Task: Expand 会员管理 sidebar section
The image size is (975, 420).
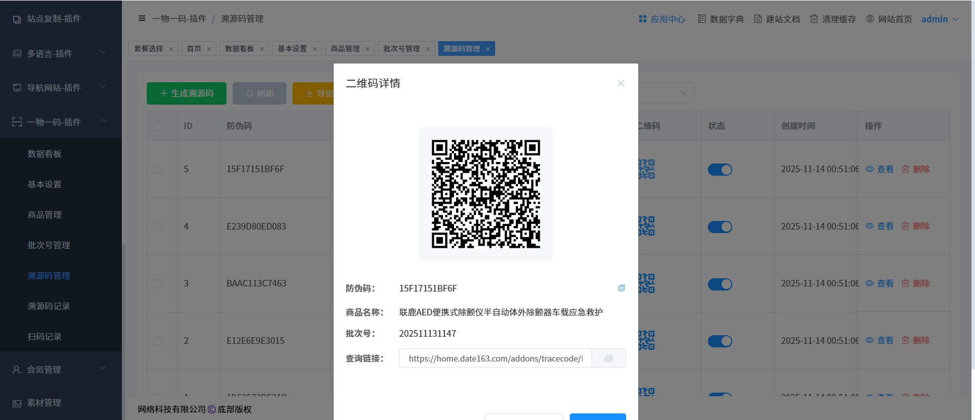Action: [x=60, y=370]
